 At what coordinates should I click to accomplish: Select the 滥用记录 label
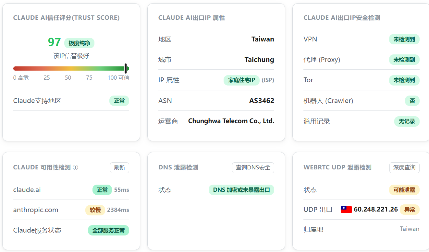[x=317, y=121]
